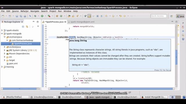Screen dimensions: 186x104
Task: Click the Search flashlight toolbar icon
Action: coord(77,16)
